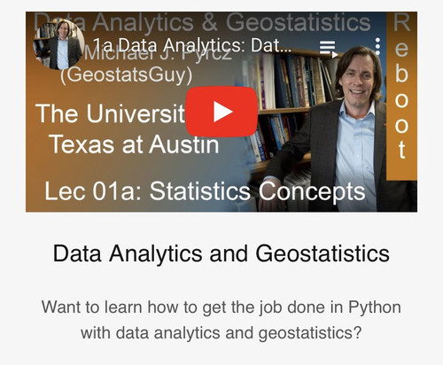
Task: Click the 'Data Analytics and Geostatistics' heading
Action: click(x=221, y=253)
